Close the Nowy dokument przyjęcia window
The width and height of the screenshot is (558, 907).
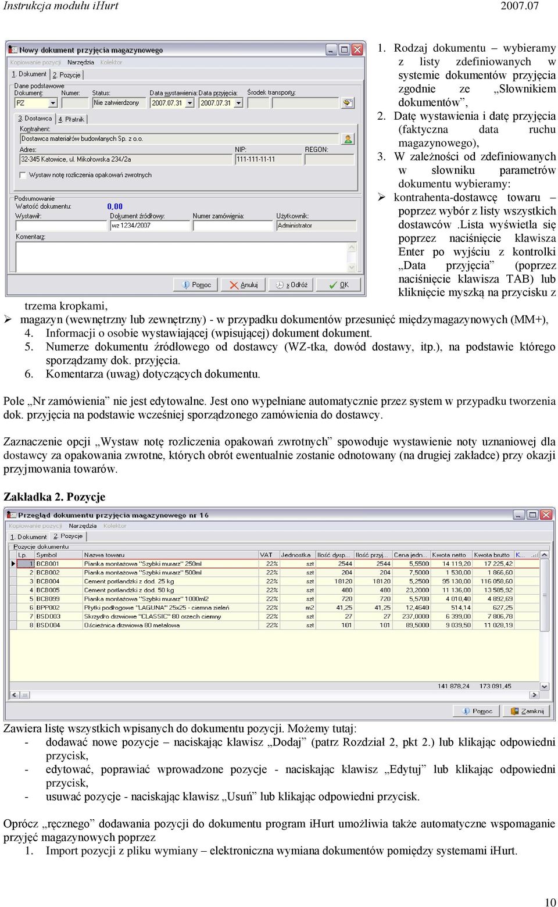tap(357, 50)
